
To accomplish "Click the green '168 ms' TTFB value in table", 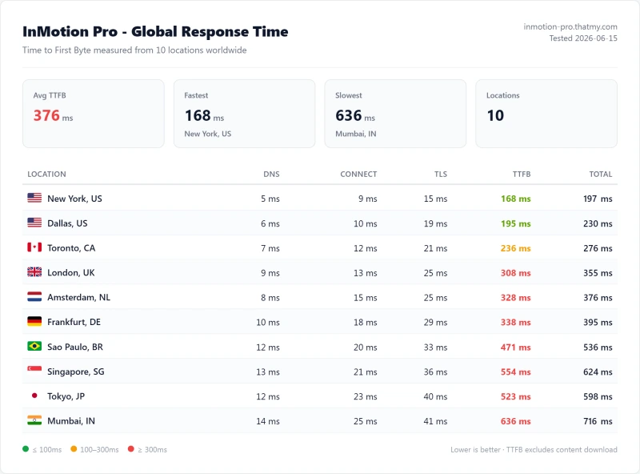I will tap(516, 199).
